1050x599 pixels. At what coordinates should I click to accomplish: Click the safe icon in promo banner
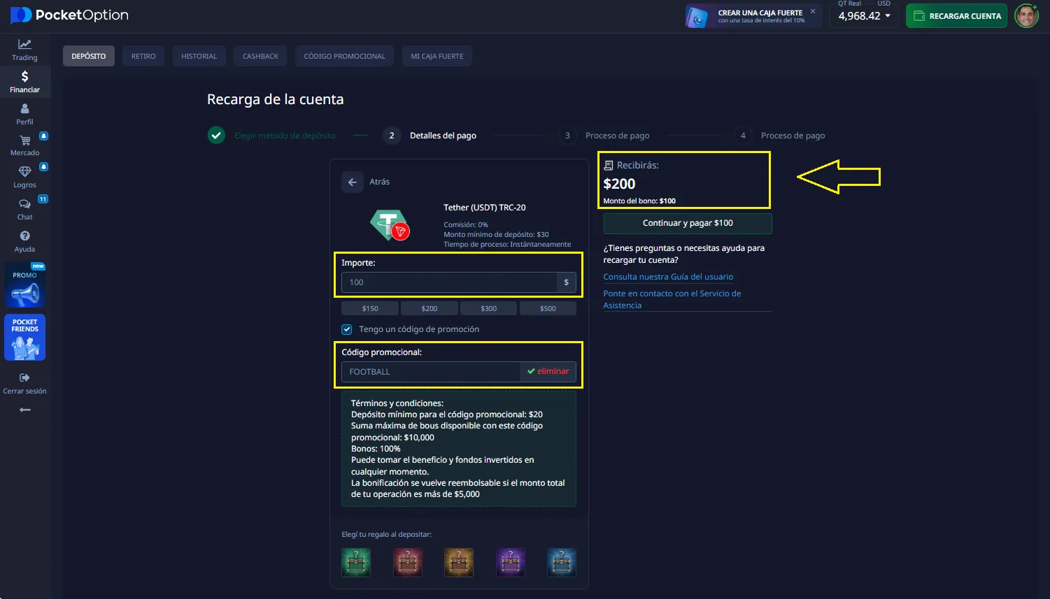(698, 16)
